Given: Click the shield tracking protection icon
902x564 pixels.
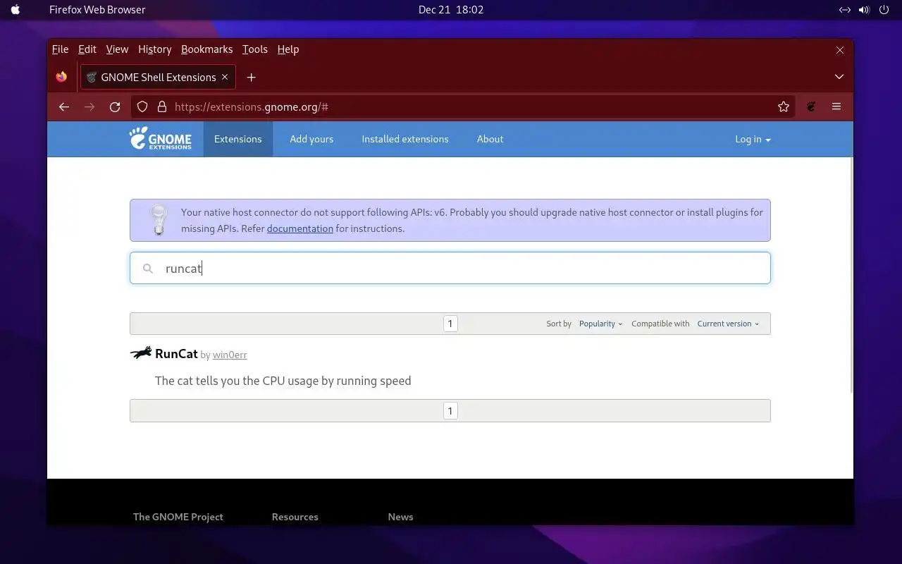Looking at the screenshot, I should (142, 106).
